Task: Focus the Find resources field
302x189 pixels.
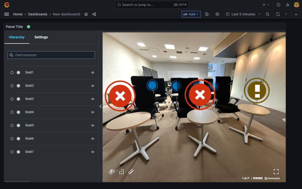Action: [51, 55]
